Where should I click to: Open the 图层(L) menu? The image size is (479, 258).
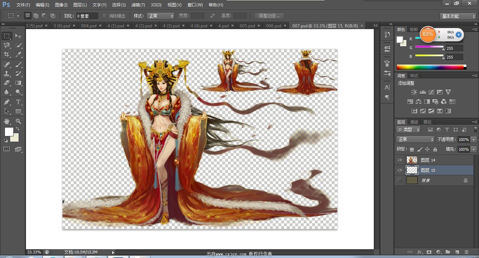click(80, 5)
